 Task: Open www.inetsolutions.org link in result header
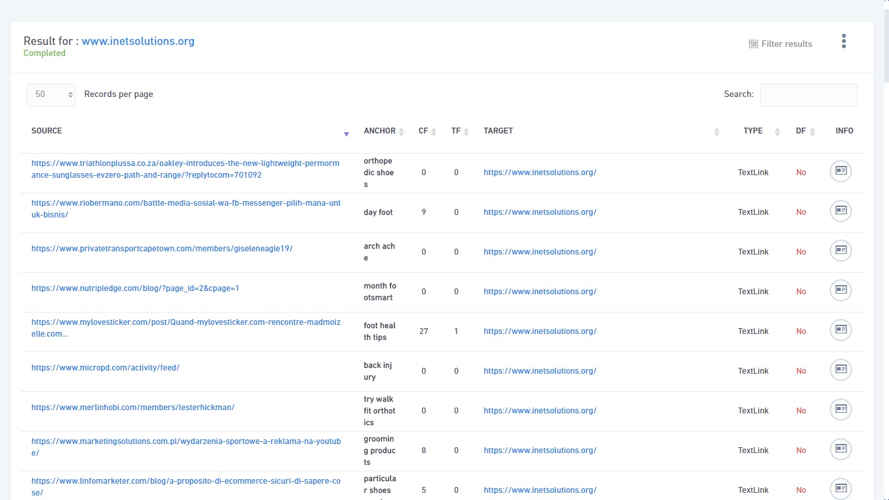(138, 41)
